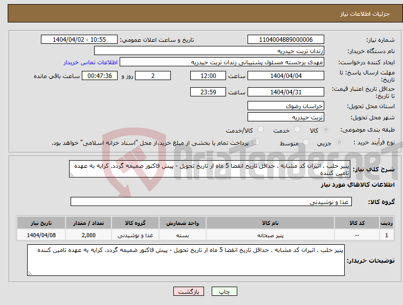Click the ساعت باقی مانده label
The width and height of the screenshot is (403, 305).
(57, 76)
